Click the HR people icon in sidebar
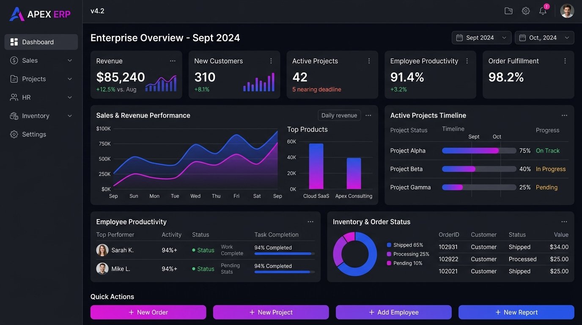The height and width of the screenshot is (325, 582). click(14, 97)
